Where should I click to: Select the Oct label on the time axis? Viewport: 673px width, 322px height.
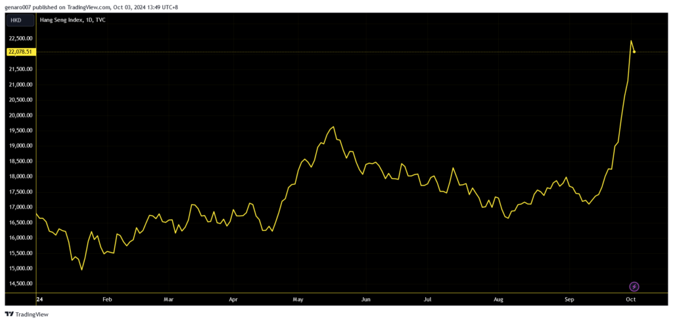[x=630, y=299]
